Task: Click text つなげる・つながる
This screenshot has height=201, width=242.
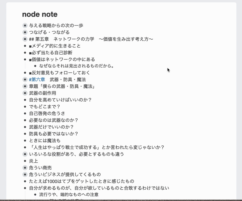Action: (x=49, y=32)
